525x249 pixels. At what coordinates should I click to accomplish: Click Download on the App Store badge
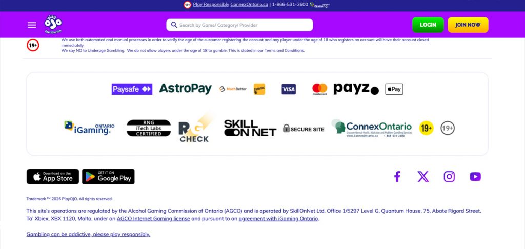(x=53, y=176)
